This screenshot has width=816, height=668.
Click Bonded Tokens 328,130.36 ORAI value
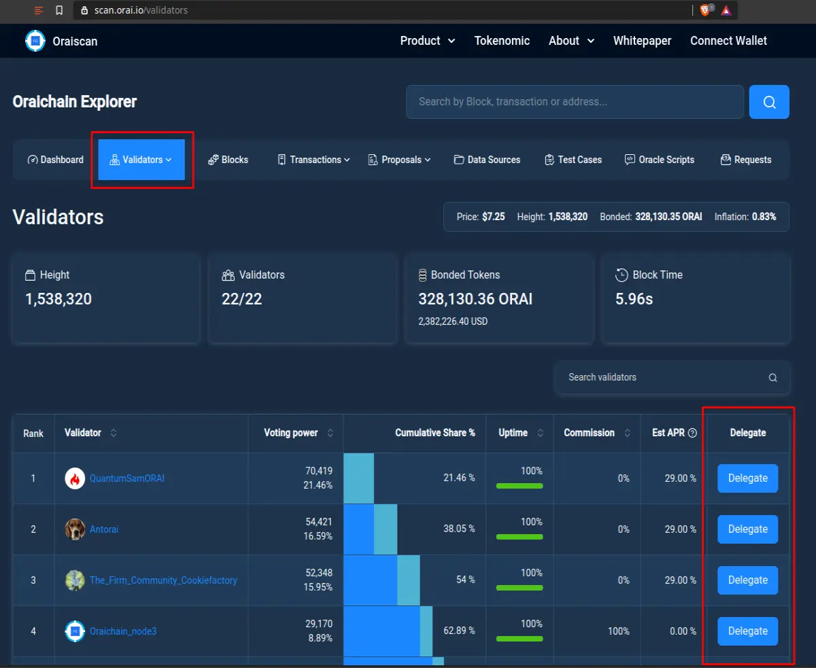pyautogui.click(x=475, y=299)
